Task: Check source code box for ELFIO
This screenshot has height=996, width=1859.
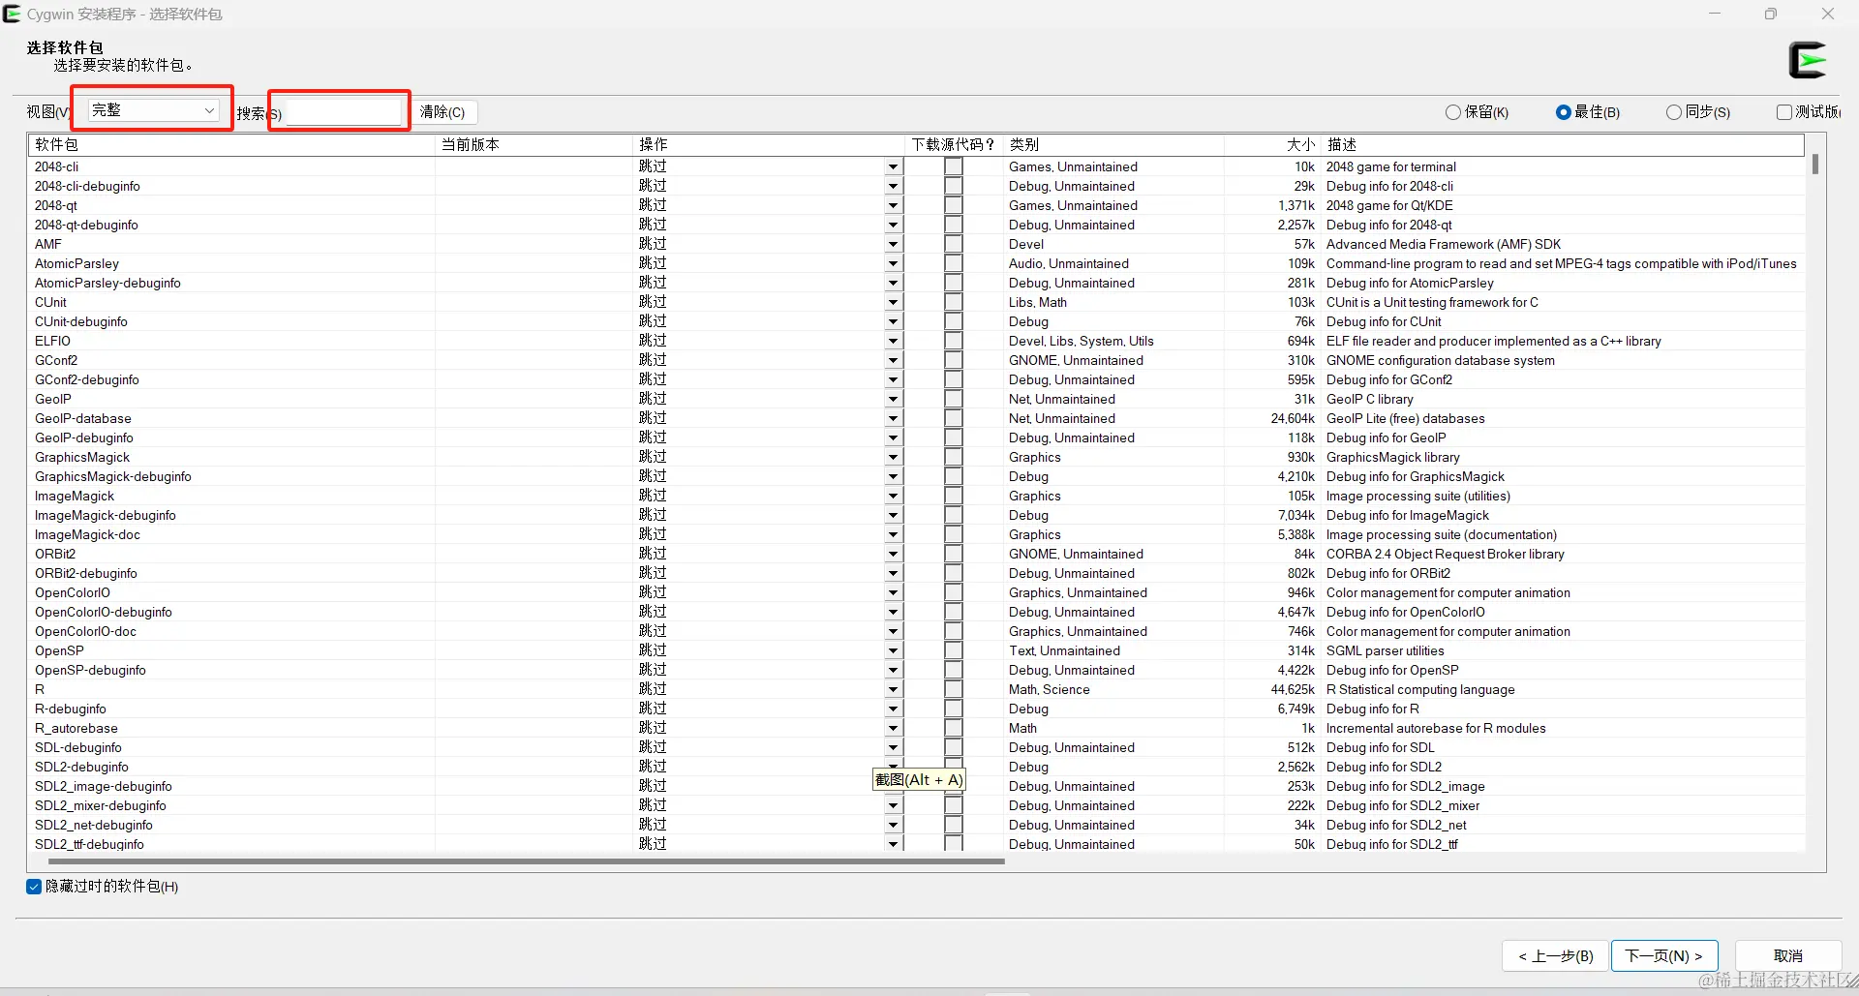Action: pyautogui.click(x=954, y=341)
